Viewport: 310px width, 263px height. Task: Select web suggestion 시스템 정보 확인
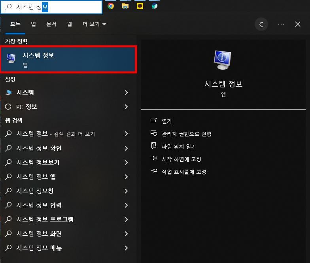tap(67, 148)
